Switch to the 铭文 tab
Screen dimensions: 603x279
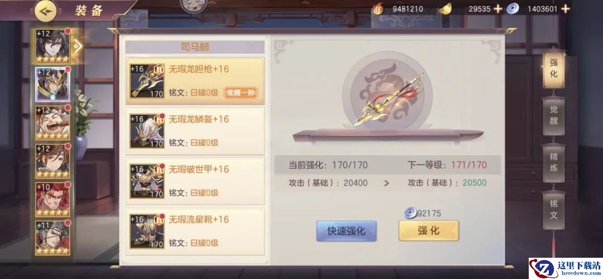(x=553, y=209)
